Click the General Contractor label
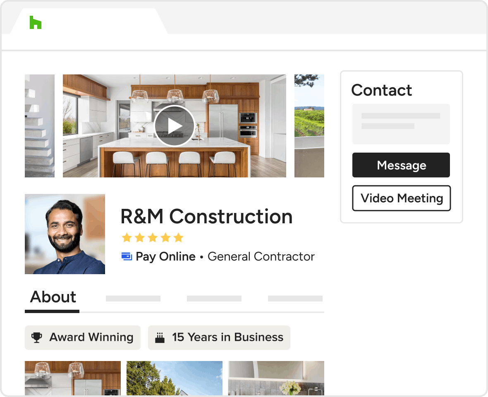Viewport: 488px width, 397px height. 261,257
